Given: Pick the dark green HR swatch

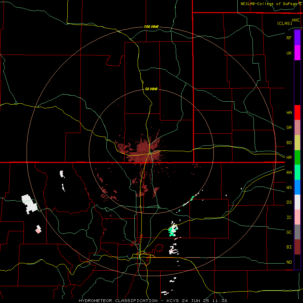Looking at the screenshot, I should 297,158.
